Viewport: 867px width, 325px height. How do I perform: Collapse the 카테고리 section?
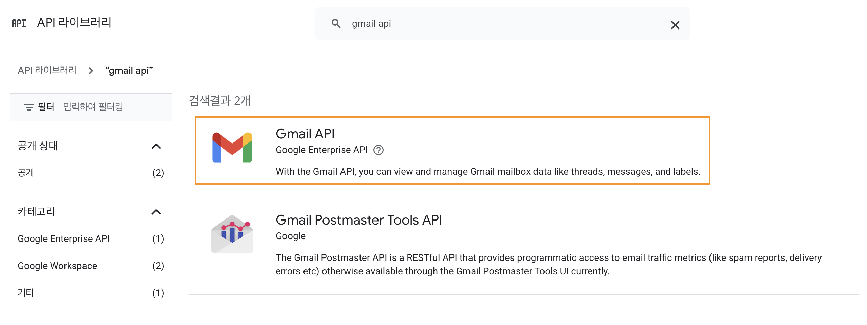(x=156, y=212)
